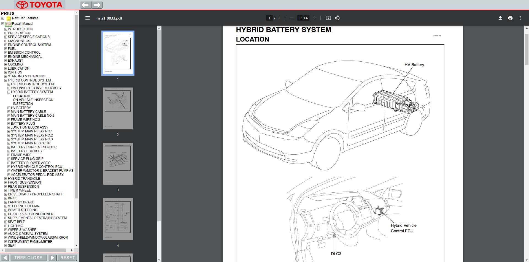The width and height of the screenshot is (529, 262).
Task: Click the New Car Features book icon
Action: [9, 18]
